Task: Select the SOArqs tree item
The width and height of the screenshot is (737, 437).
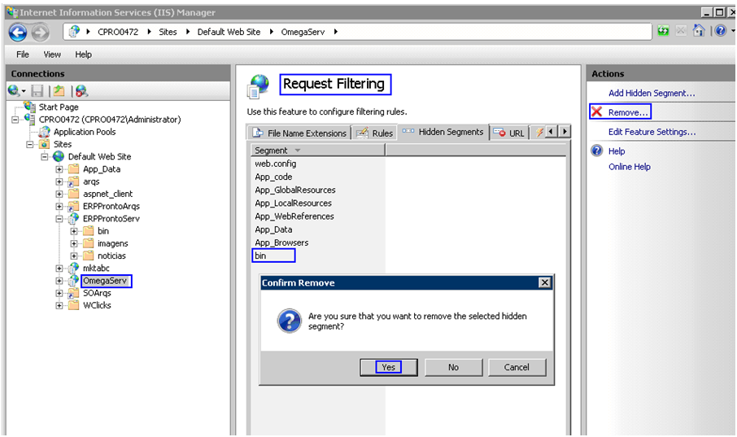Action: pos(97,293)
